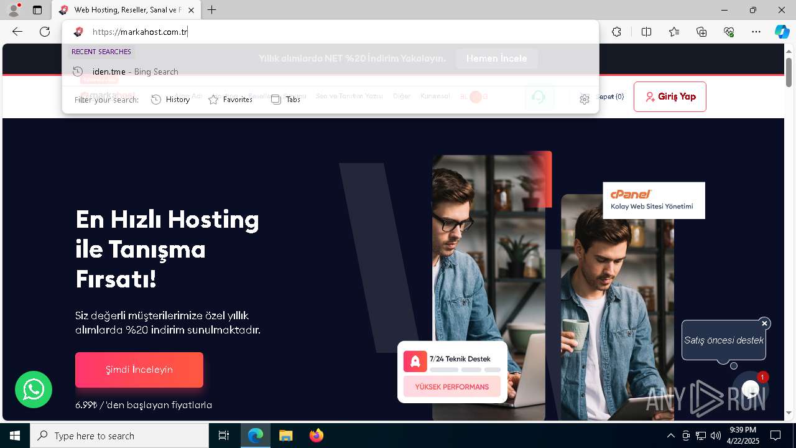
Task: Open the Extensions puzzle icon
Action: coord(616,32)
